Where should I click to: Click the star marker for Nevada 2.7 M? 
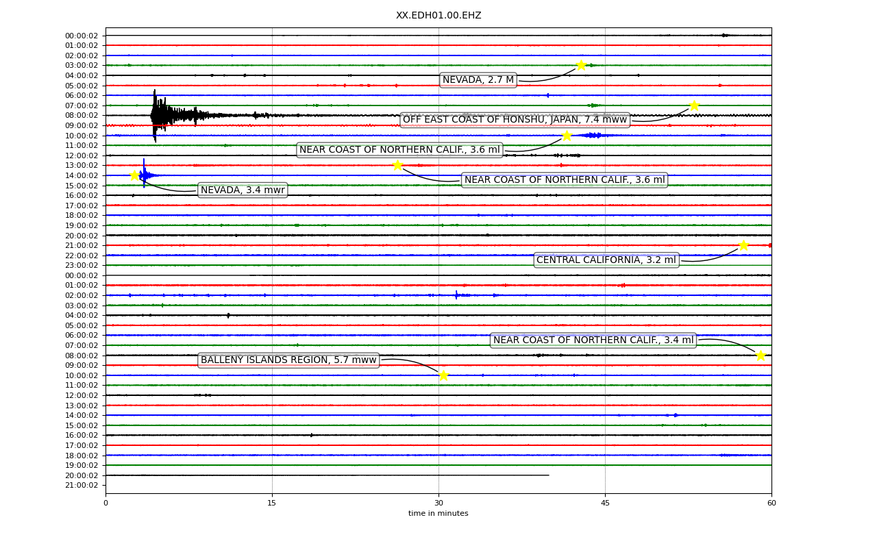581,65
